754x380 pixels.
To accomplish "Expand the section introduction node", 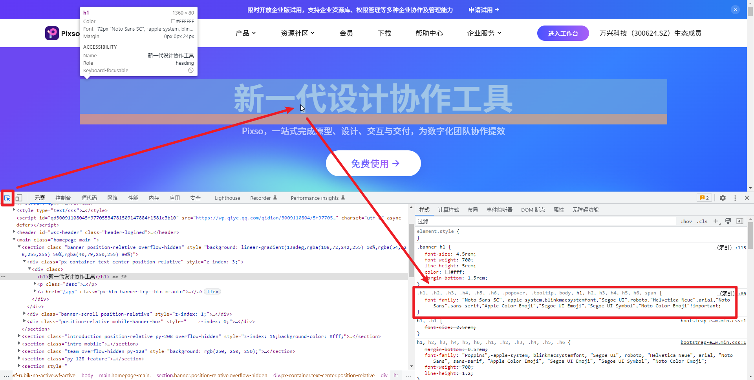I will 19,336.
